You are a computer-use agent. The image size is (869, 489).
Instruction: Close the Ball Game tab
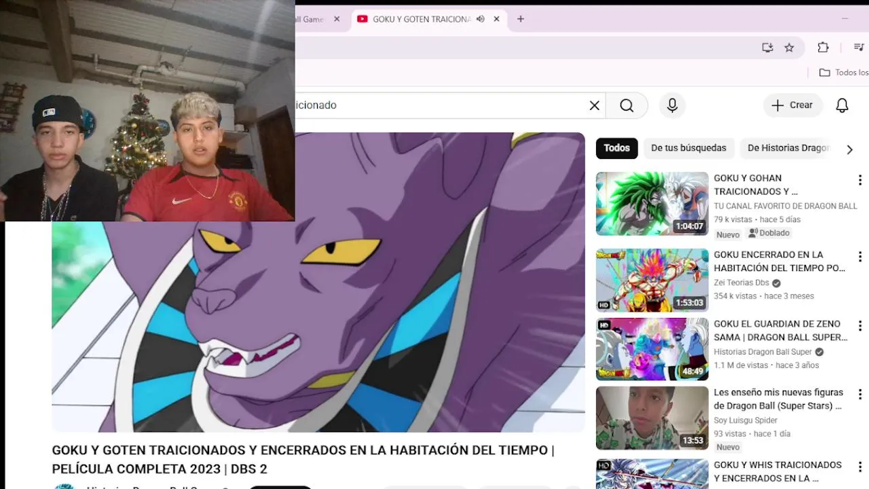337,19
